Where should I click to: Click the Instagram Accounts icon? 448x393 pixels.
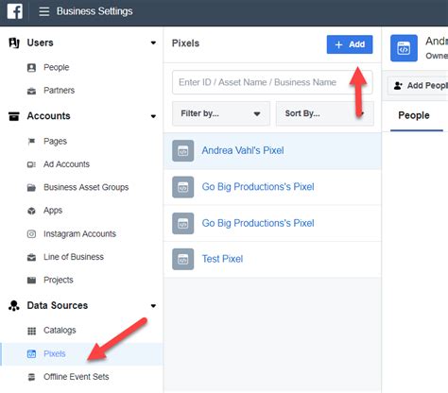31,234
